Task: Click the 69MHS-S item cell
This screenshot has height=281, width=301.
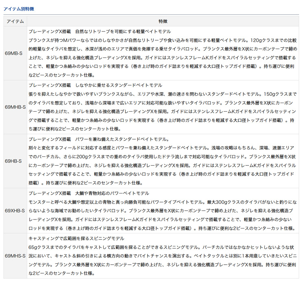Action: 15,256
